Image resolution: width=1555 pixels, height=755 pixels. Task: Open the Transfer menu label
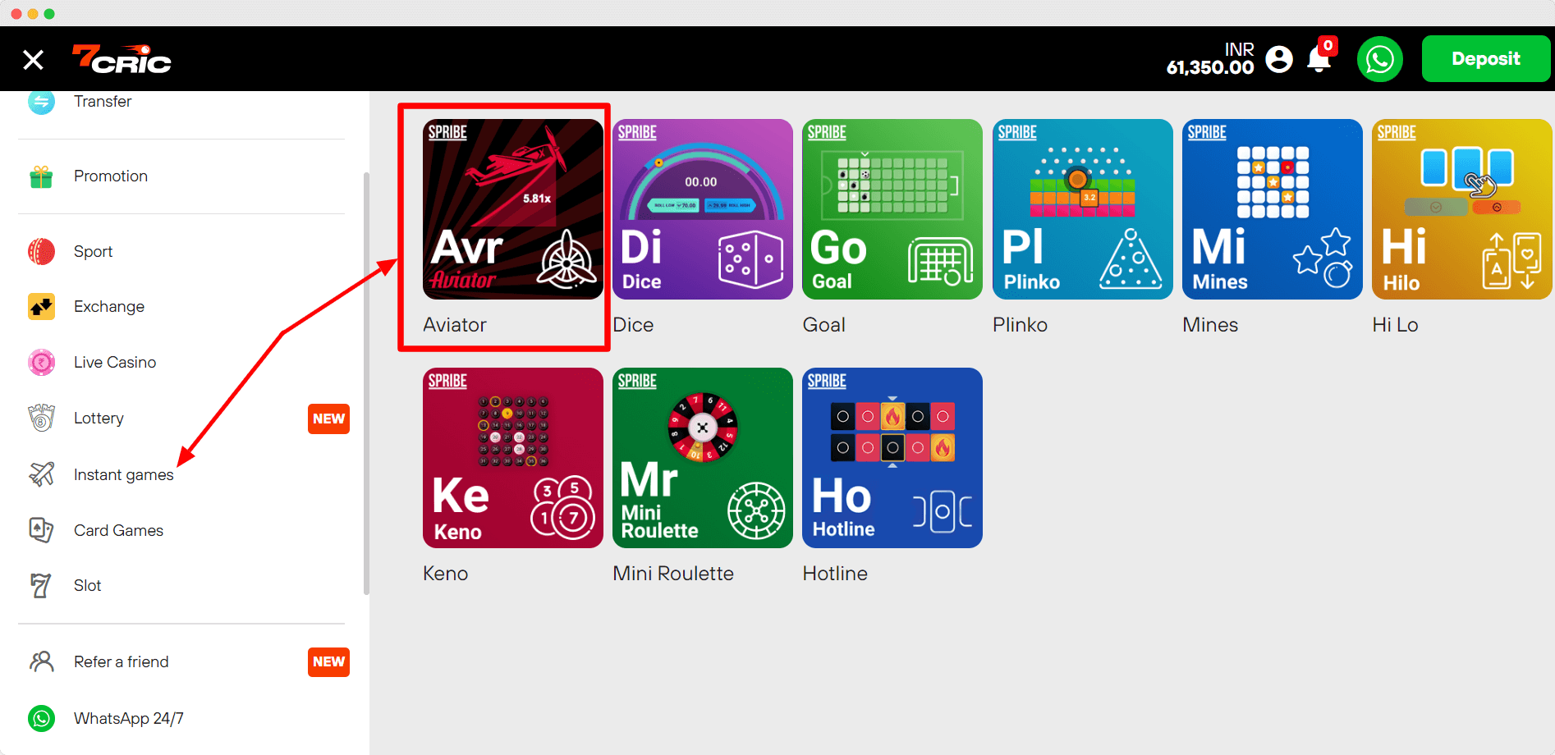tap(103, 101)
